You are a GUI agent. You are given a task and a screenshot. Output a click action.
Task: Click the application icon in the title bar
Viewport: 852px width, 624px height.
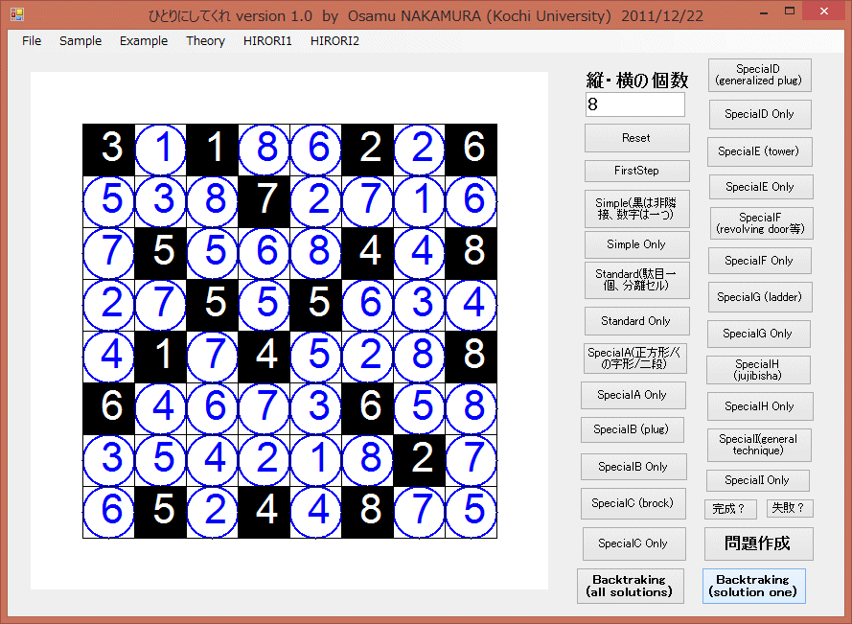tap(17, 13)
